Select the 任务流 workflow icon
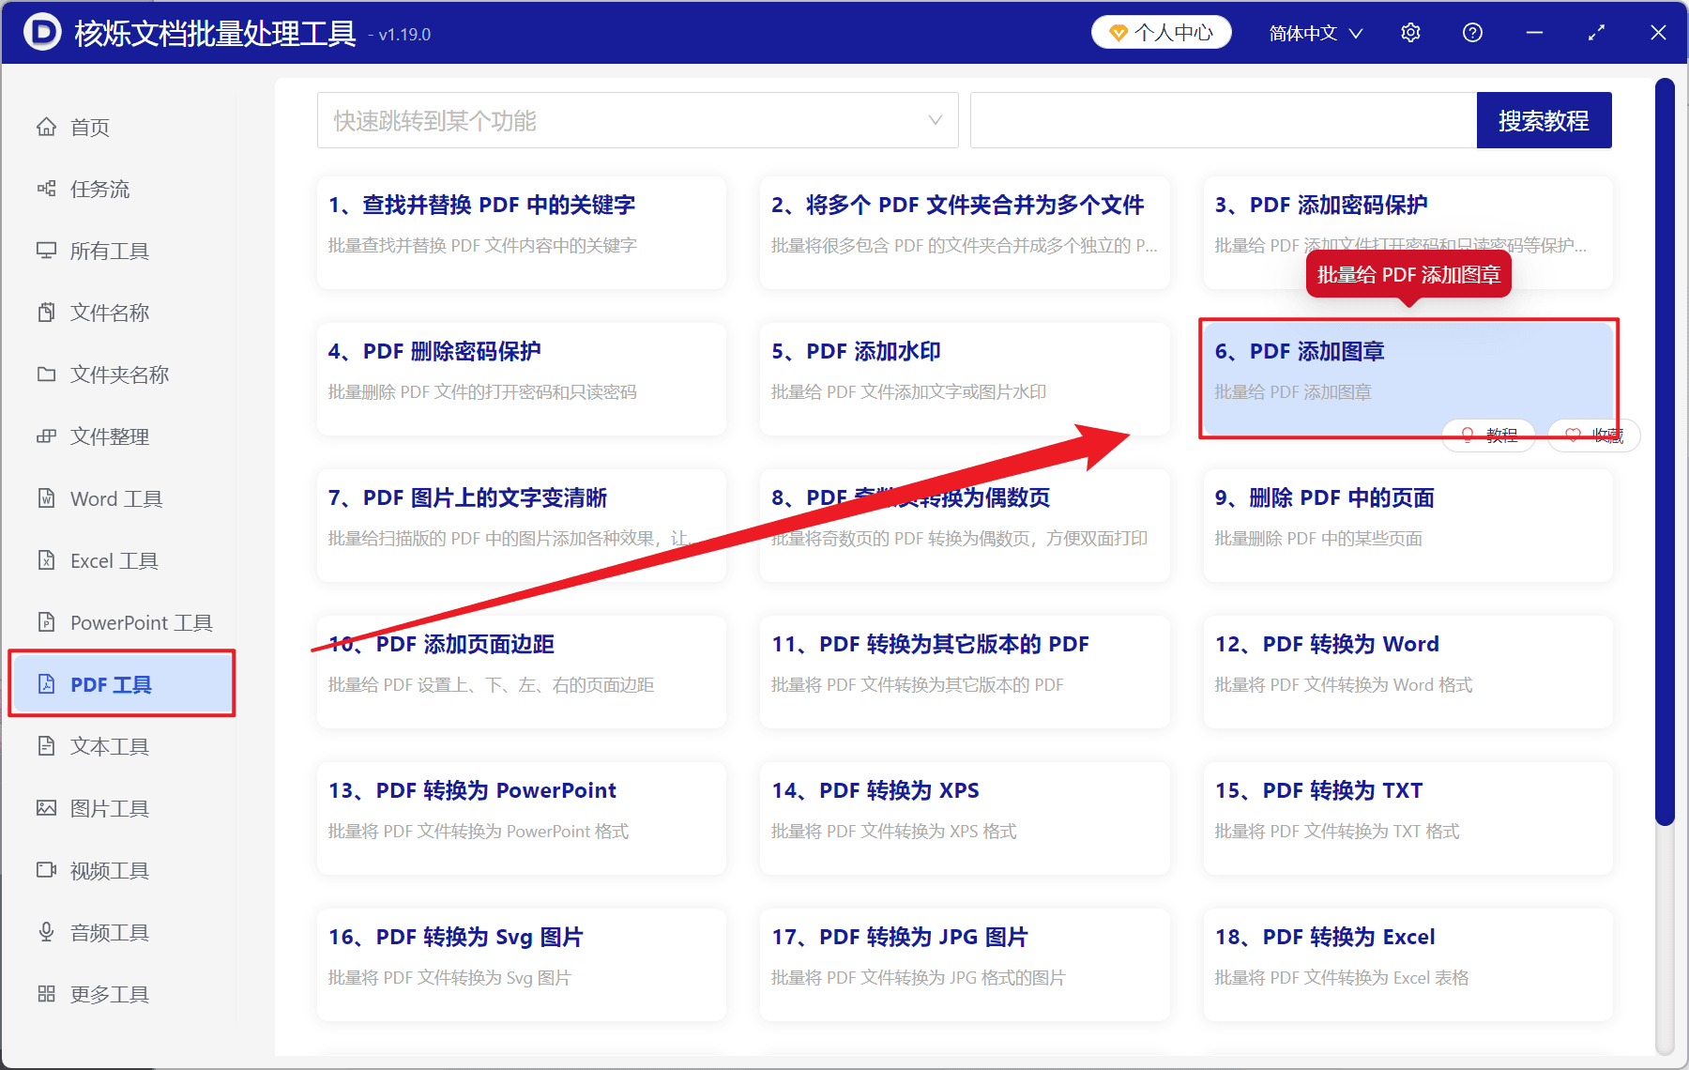1689x1070 pixels. pyautogui.click(x=97, y=189)
